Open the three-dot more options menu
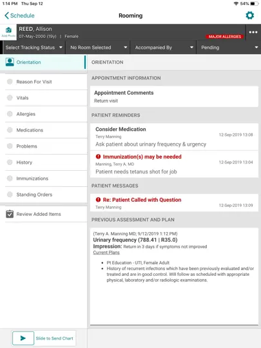The width and height of the screenshot is (261, 348). coord(253,32)
